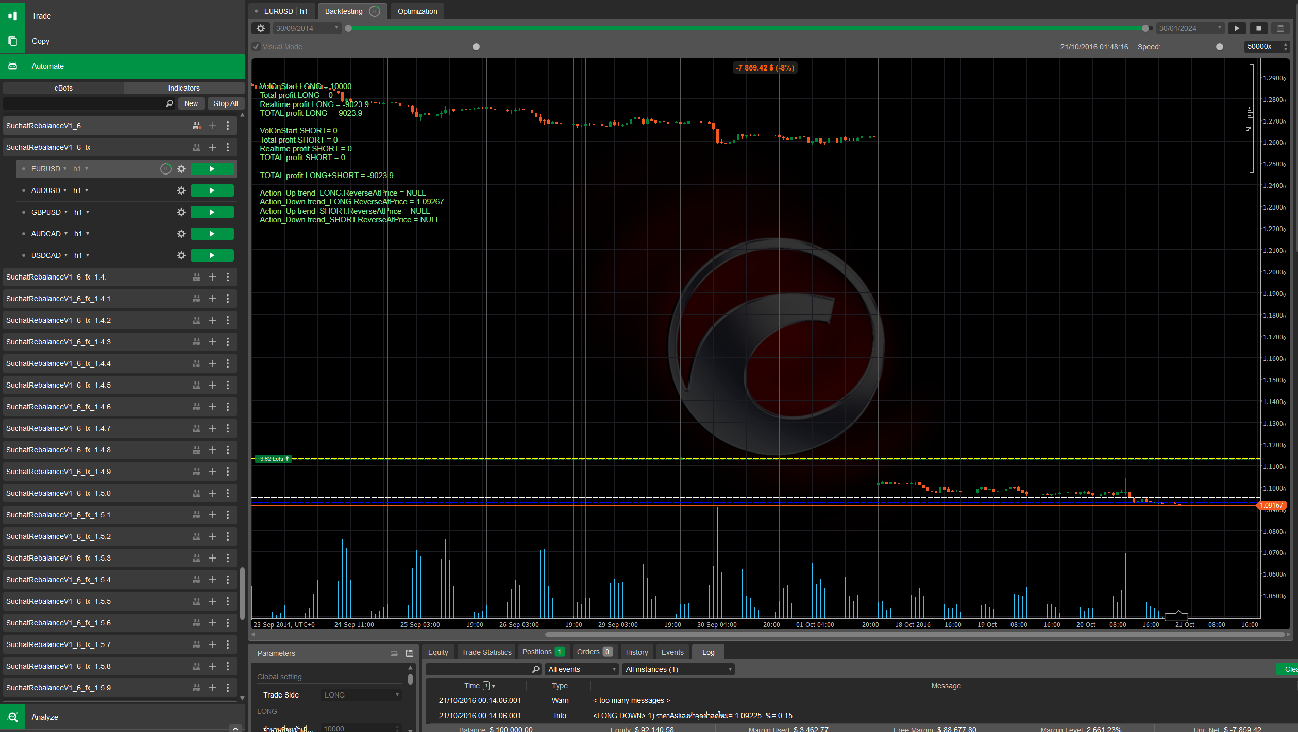This screenshot has height=732, width=1298.
Task: Open the Events tab
Action: coord(672,652)
